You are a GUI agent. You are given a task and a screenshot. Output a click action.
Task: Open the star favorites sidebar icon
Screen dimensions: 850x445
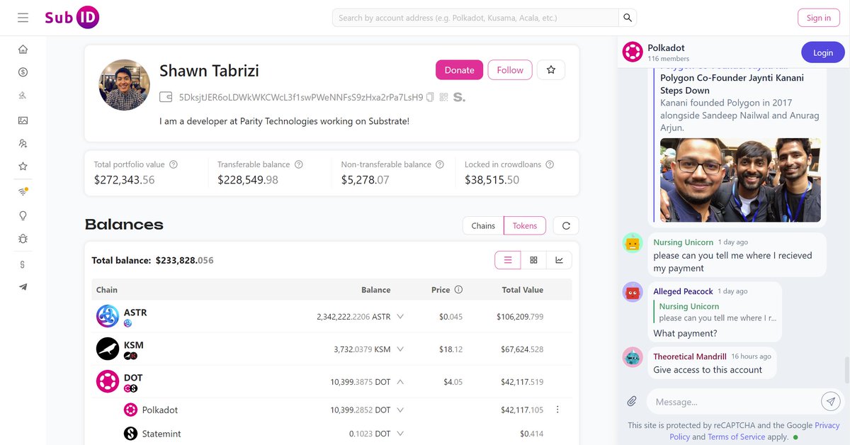pyautogui.click(x=23, y=167)
